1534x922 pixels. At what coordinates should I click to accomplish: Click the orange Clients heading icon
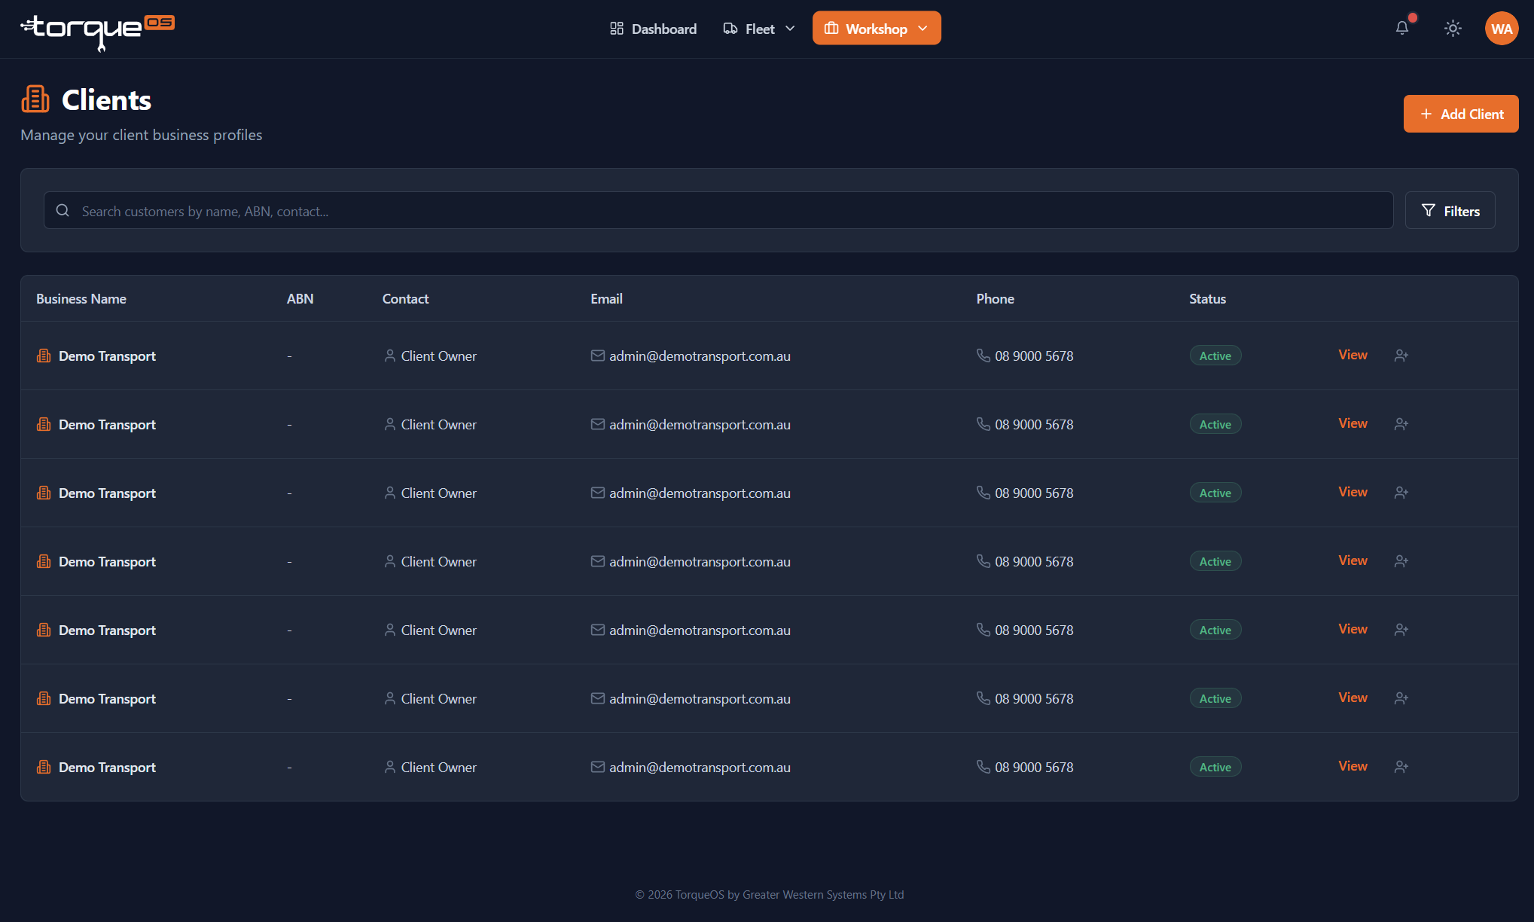pyautogui.click(x=35, y=99)
